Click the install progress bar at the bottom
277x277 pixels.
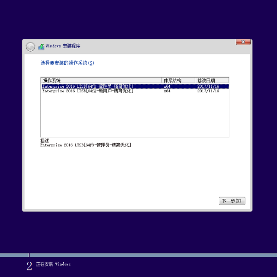(x=138, y=255)
